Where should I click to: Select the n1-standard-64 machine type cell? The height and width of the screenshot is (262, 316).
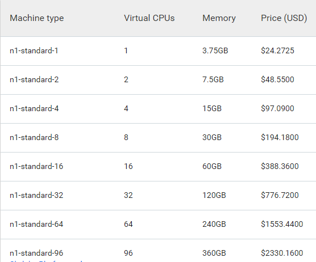coord(36,225)
